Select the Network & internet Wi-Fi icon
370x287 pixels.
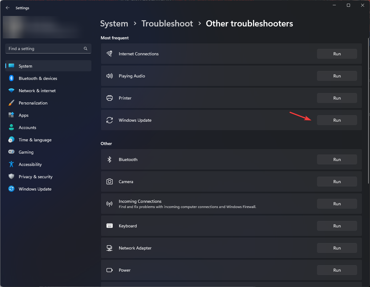pos(11,91)
